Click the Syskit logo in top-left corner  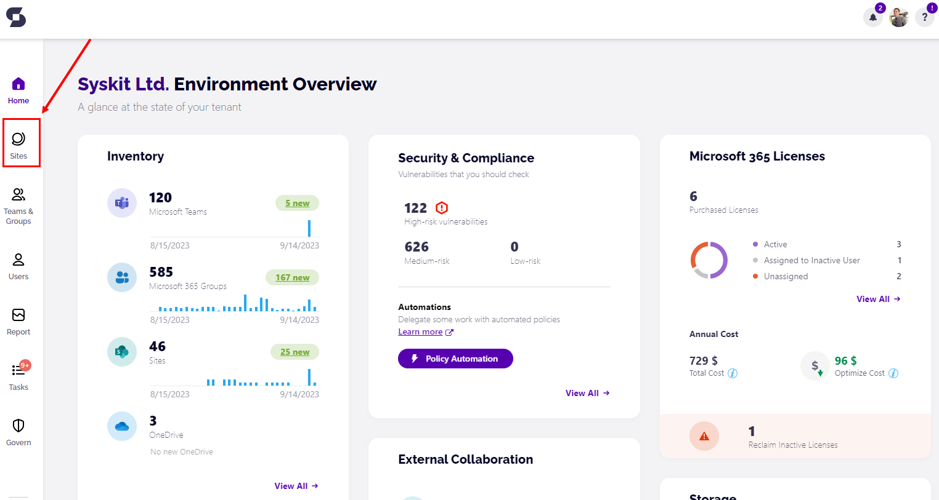click(x=16, y=17)
